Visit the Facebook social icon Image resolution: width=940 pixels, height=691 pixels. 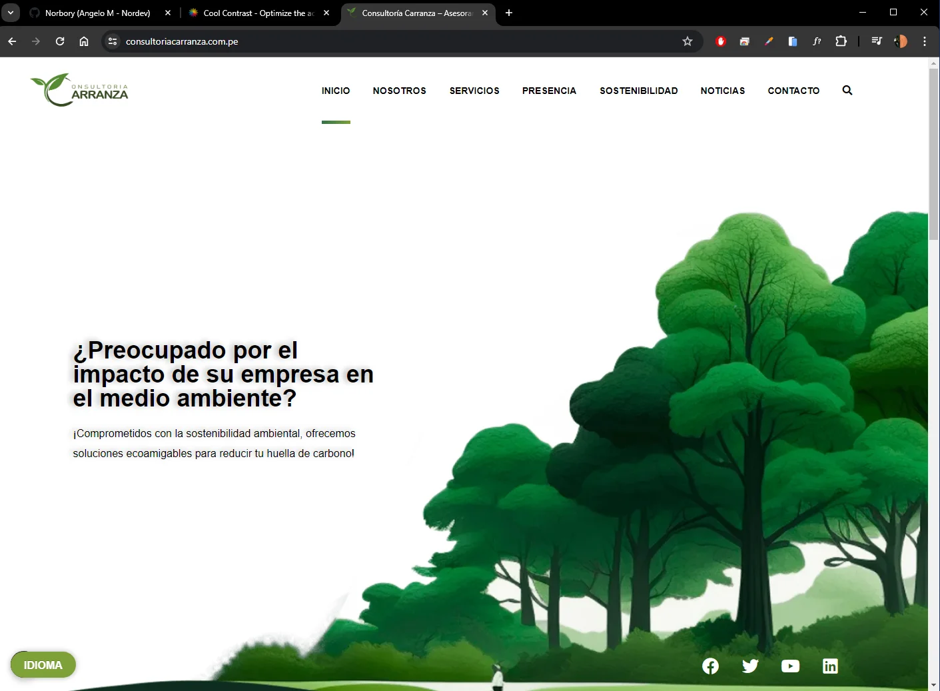click(x=710, y=666)
